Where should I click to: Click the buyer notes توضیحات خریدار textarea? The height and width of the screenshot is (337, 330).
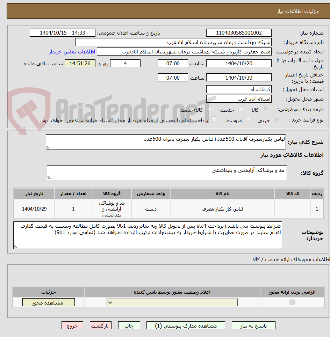point(148,235)
